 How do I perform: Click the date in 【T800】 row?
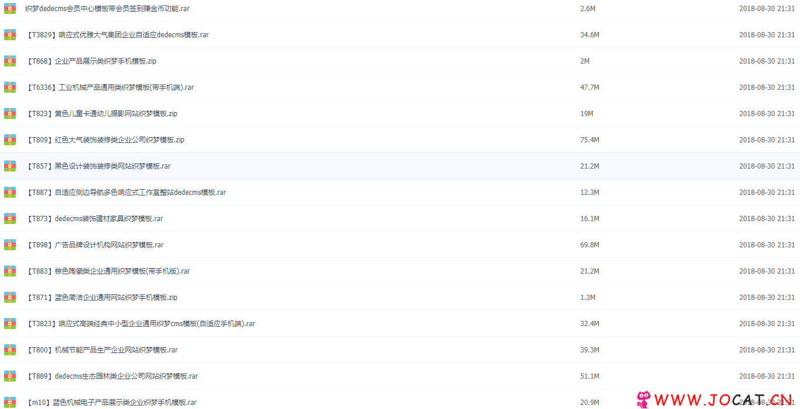(767, 350)
